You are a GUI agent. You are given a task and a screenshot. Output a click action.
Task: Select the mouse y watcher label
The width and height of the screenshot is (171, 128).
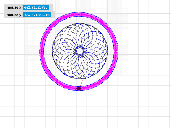(x=14, y=15)
